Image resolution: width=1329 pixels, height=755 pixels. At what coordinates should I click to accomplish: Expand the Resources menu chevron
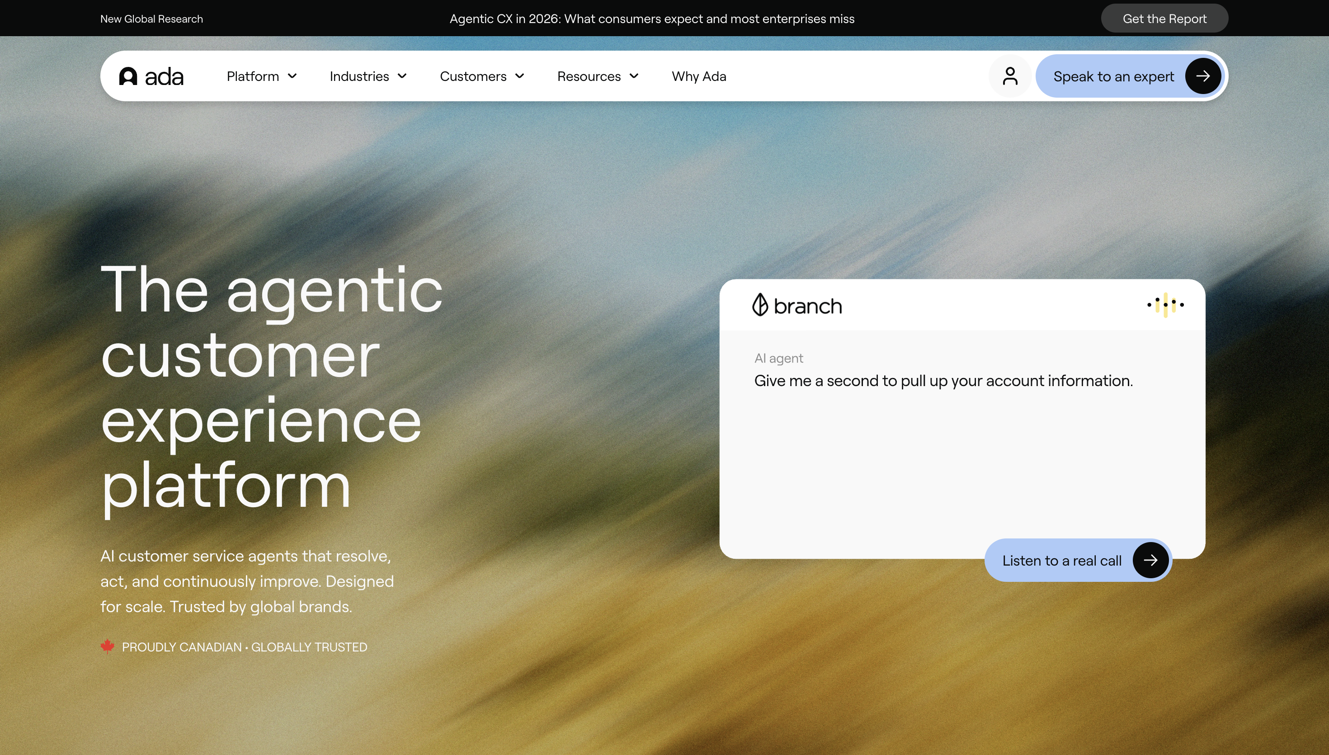(x=634, y=76)
